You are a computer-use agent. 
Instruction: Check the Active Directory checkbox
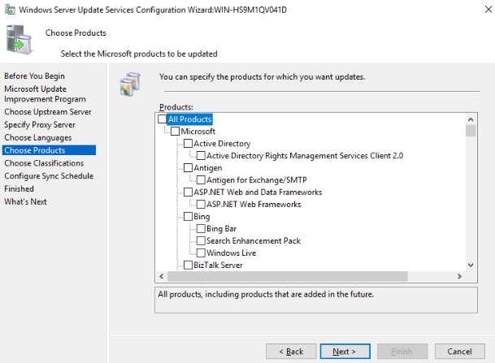point(188,144)
